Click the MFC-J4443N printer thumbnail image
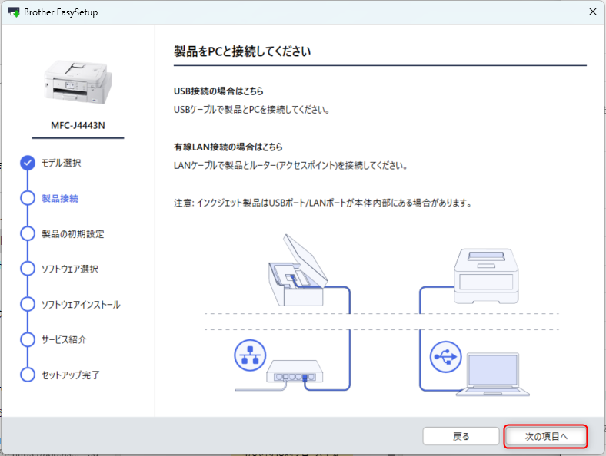 coord(78,82)
